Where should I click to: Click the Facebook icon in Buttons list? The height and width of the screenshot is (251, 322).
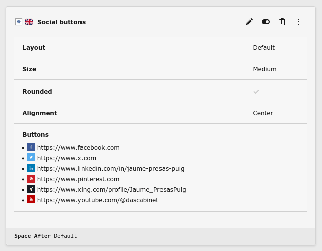(31, 147)
